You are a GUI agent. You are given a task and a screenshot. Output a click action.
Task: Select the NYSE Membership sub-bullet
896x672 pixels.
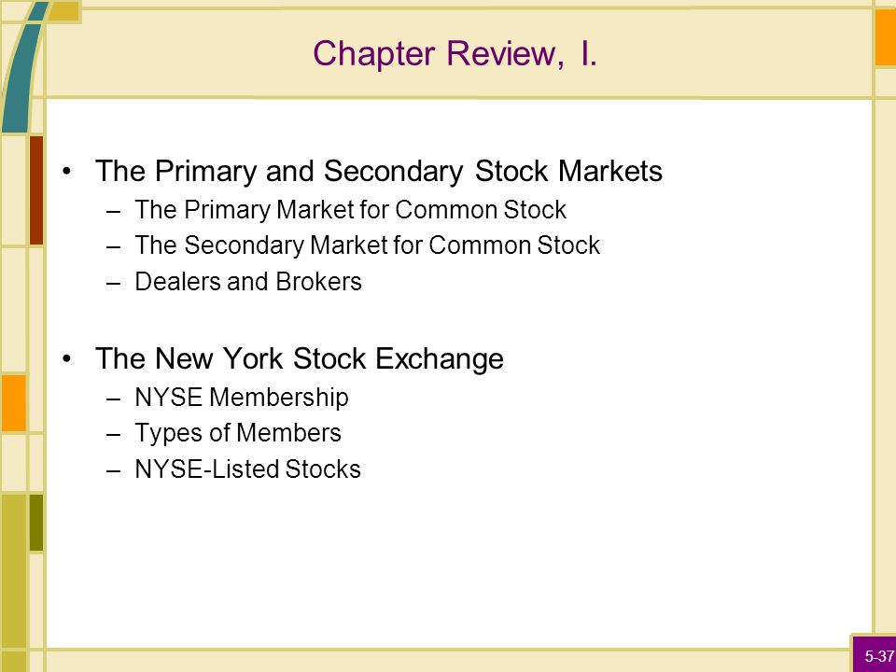point(241,398)
